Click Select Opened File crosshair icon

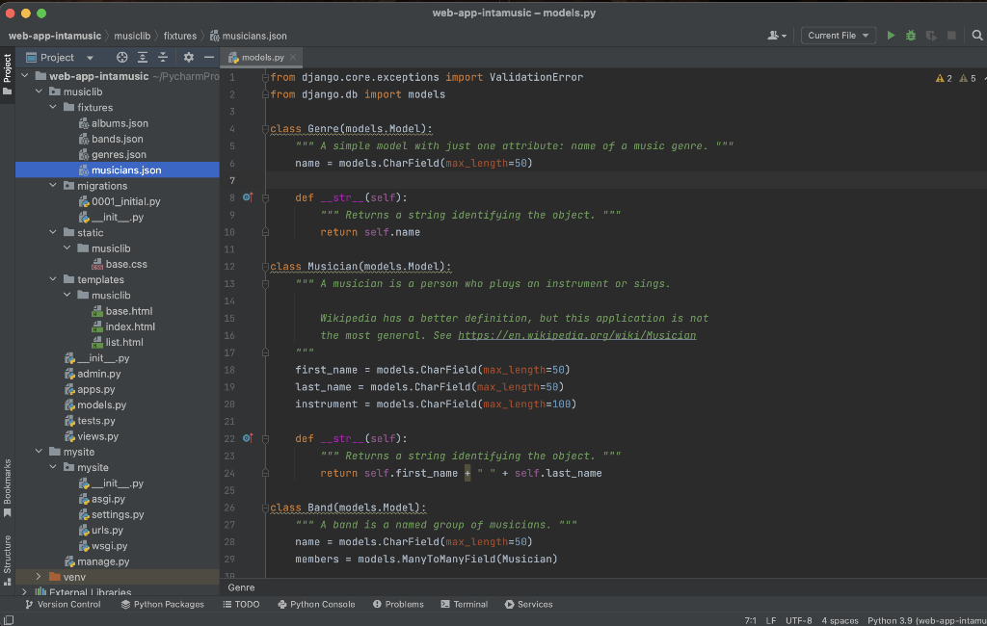click(x=121, y=58)
